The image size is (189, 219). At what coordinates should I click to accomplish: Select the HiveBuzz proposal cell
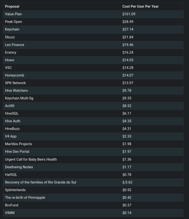coord(12,129)
